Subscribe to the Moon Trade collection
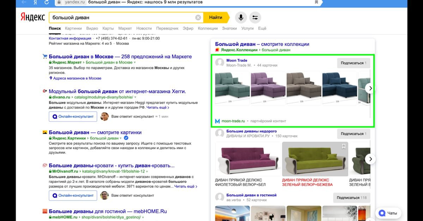423x221 pixels. (x=354, y=63)
